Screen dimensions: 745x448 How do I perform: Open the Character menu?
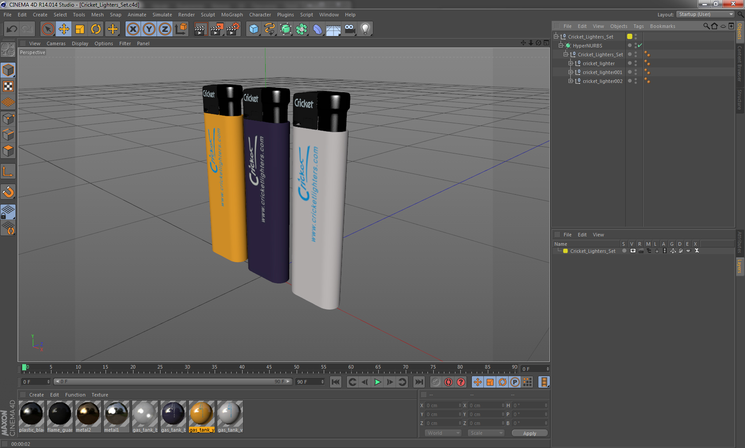tap(260, 15)
